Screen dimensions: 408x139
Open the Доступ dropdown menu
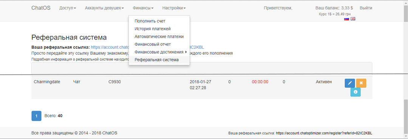[x=68, y=8]
